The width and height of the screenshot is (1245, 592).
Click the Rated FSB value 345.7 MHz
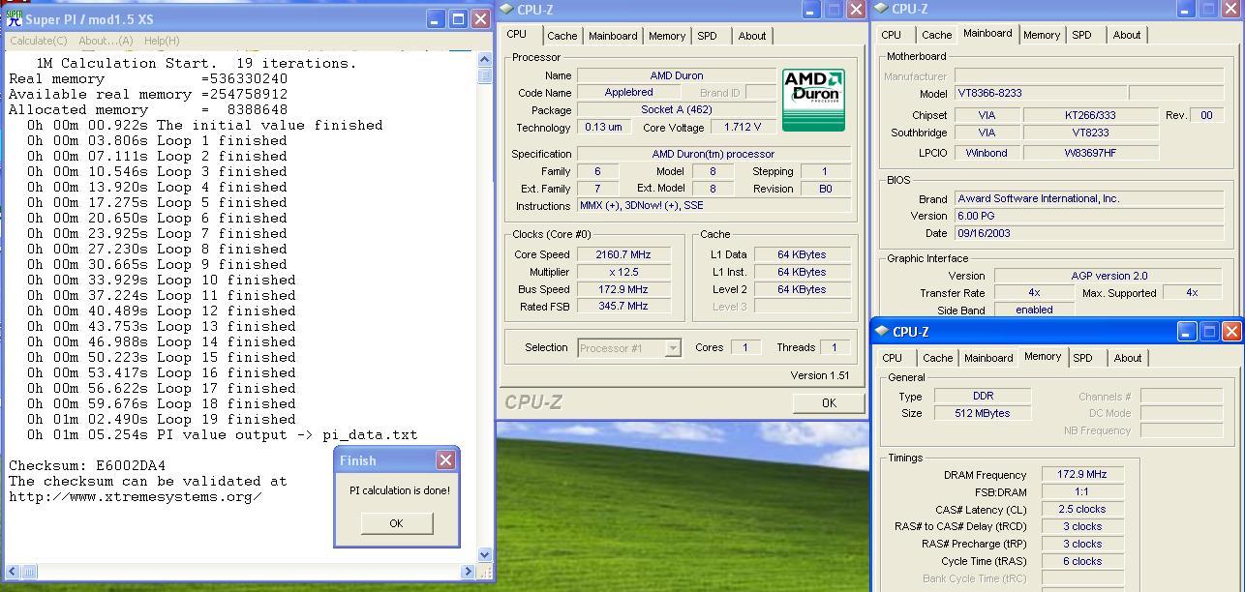pyautogui.click(x=624, y=306)
